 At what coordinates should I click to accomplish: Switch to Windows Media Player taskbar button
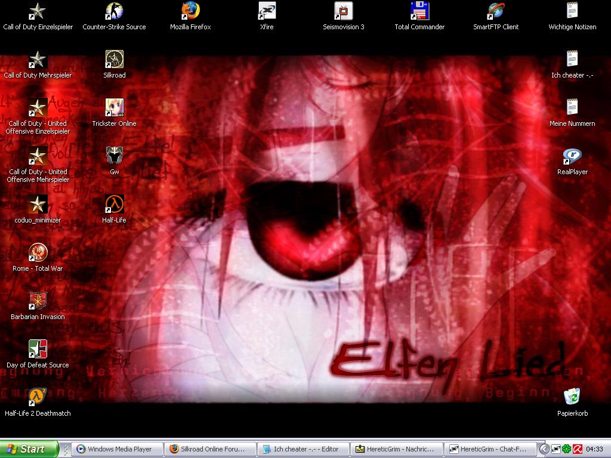(x=118, y=449)
